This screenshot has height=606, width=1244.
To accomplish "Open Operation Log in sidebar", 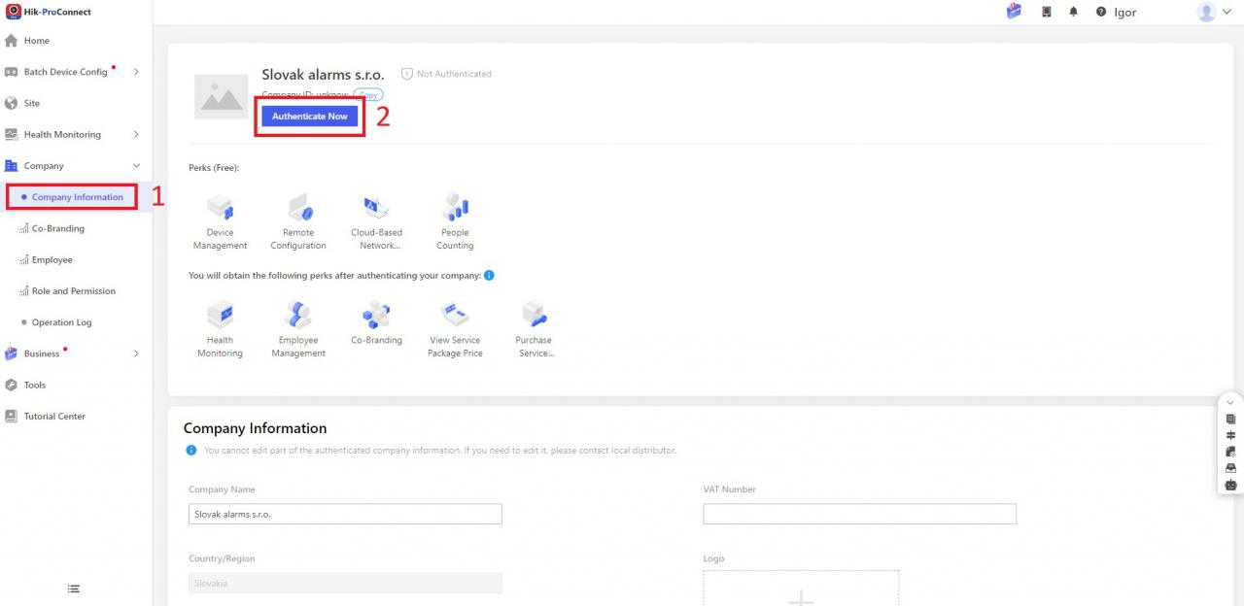I will 62,322.
